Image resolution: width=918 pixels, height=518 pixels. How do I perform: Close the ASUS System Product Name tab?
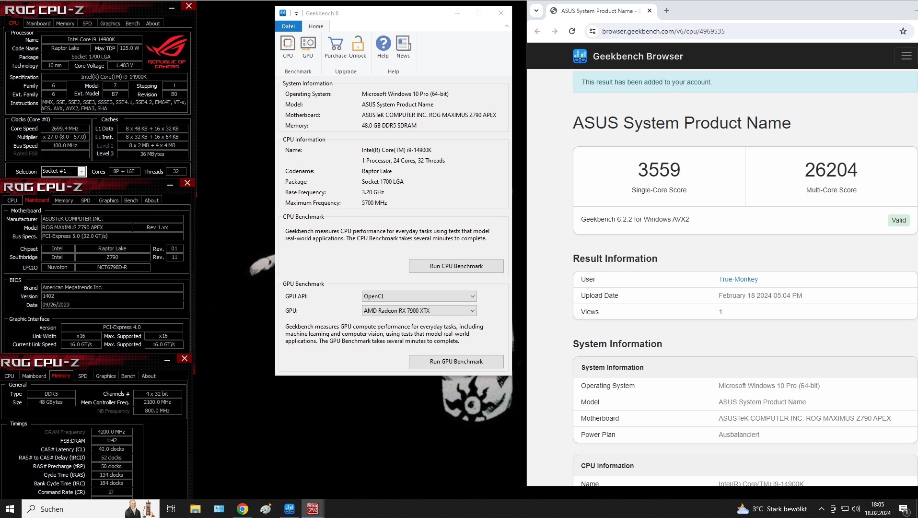[649, 11]
